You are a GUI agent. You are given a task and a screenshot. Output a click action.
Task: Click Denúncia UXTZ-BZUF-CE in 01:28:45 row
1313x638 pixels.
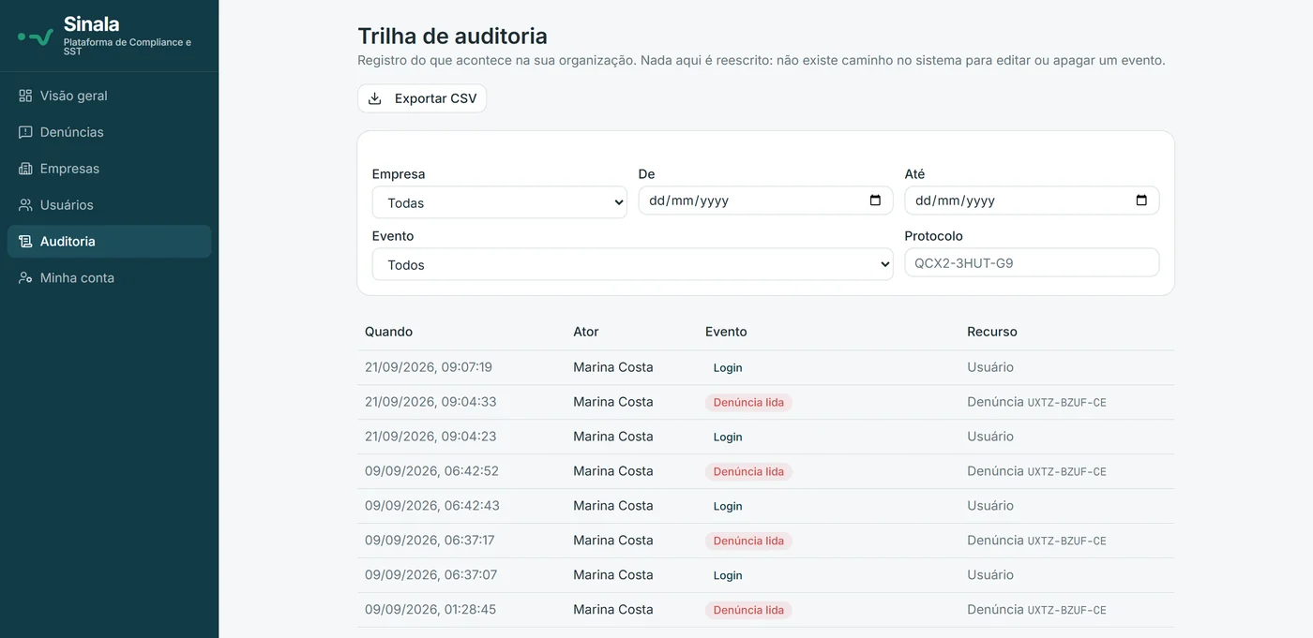click(x=1036, y=610)
